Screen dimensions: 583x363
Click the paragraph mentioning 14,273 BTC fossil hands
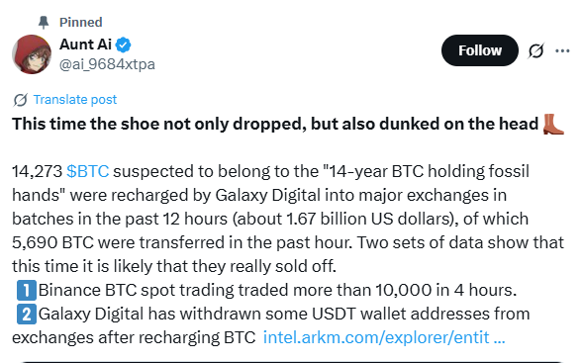click(288, 219)
